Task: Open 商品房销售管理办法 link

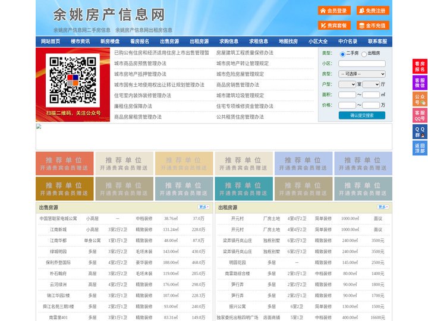Action: [238, 84]
